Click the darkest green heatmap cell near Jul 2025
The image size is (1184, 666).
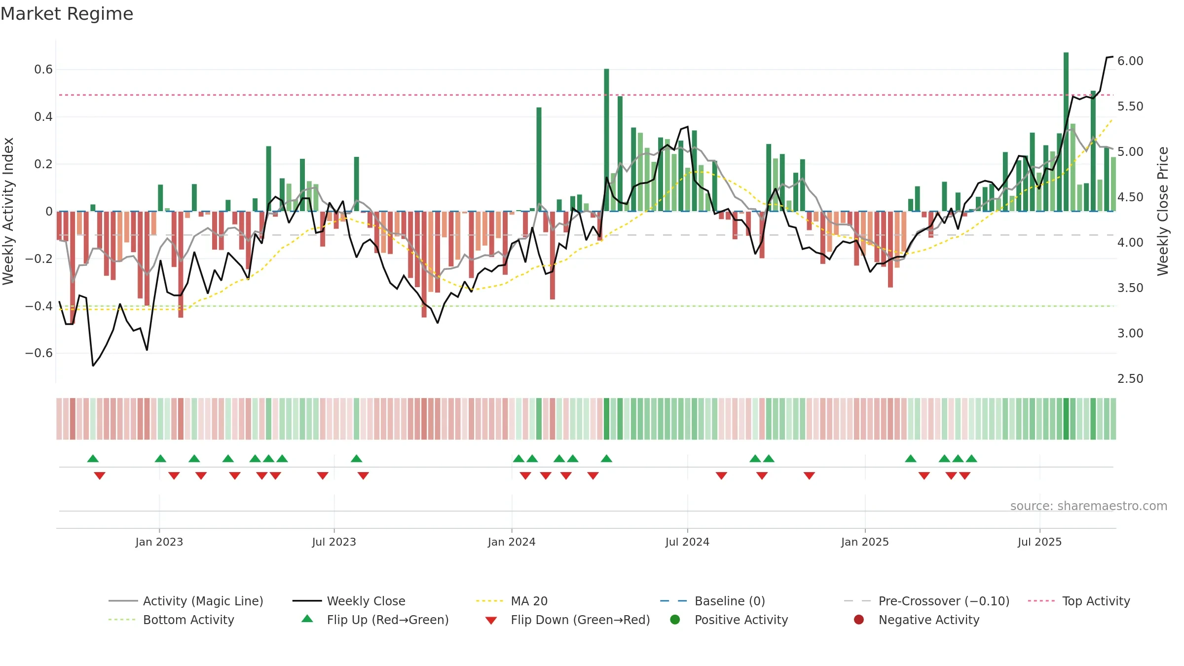coord(1066,419)
